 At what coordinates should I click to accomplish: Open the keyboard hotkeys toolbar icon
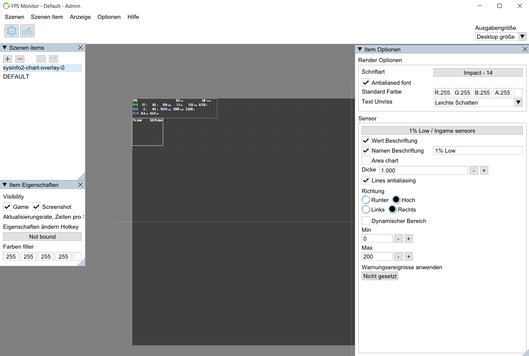pos(27,31)
